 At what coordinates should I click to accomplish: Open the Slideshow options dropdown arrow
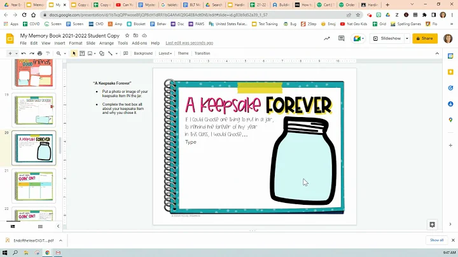pos(407,39)
